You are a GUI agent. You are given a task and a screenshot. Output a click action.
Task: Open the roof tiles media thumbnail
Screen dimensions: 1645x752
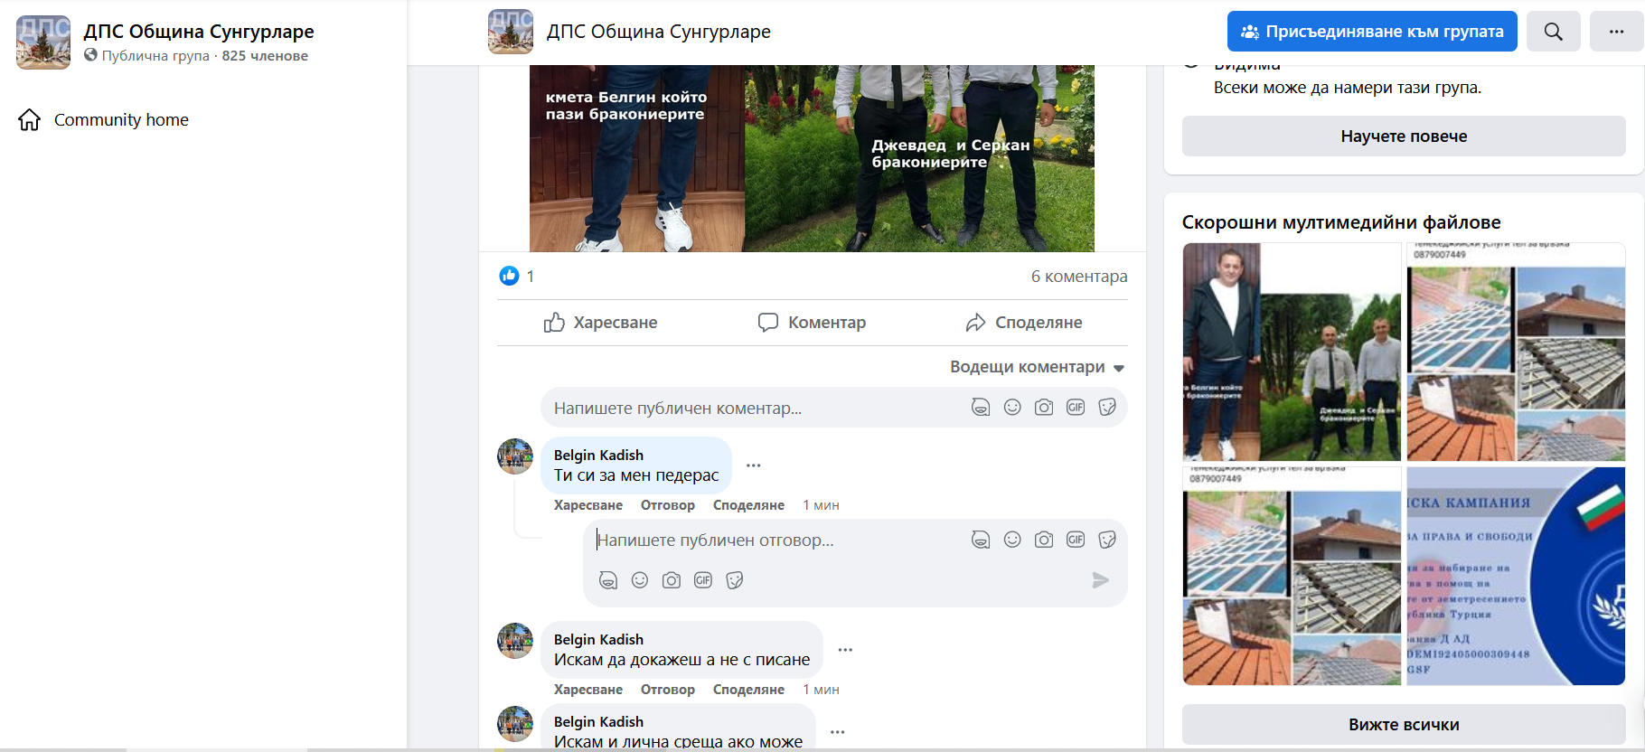tap(1515, 352)
